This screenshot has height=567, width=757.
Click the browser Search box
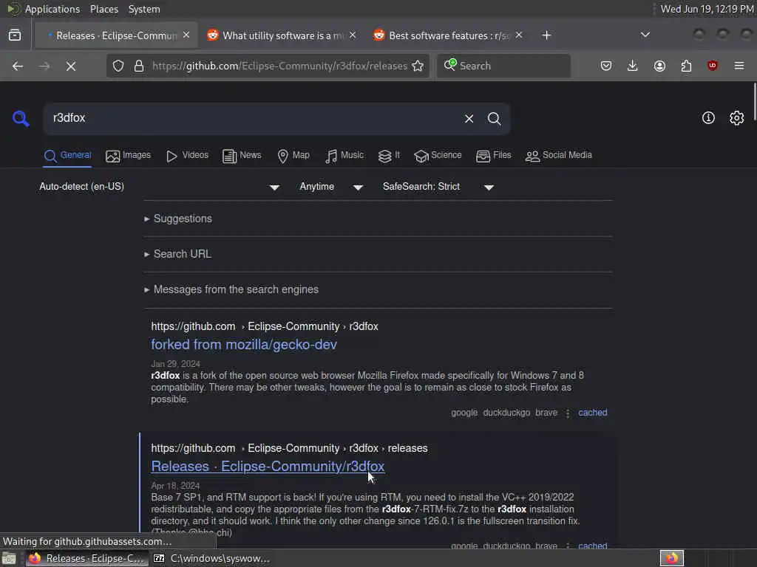tap(503, 66)
